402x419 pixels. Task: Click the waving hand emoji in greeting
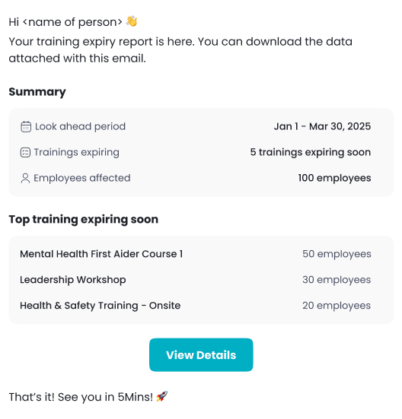click(131, 21)
